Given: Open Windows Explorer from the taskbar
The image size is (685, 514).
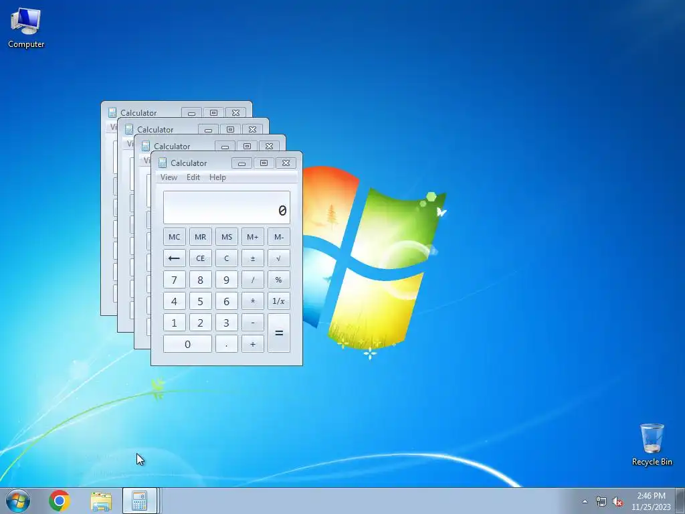Looking at the screenshot, I should (x=101, y=501).
